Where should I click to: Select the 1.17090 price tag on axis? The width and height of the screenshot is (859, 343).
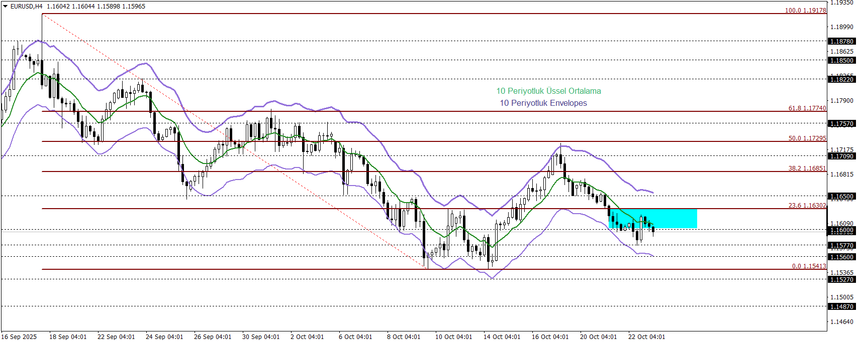[841, 156]
